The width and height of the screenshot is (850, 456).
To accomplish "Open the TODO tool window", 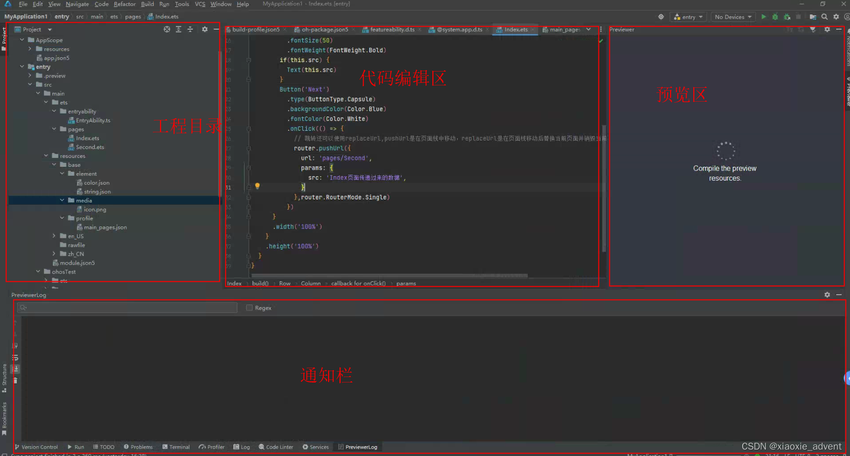I will click(x=104, y=447).
